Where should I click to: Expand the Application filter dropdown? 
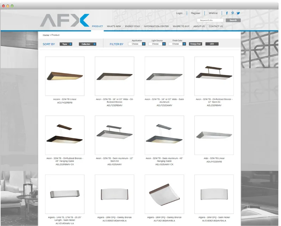pos(137,44)
